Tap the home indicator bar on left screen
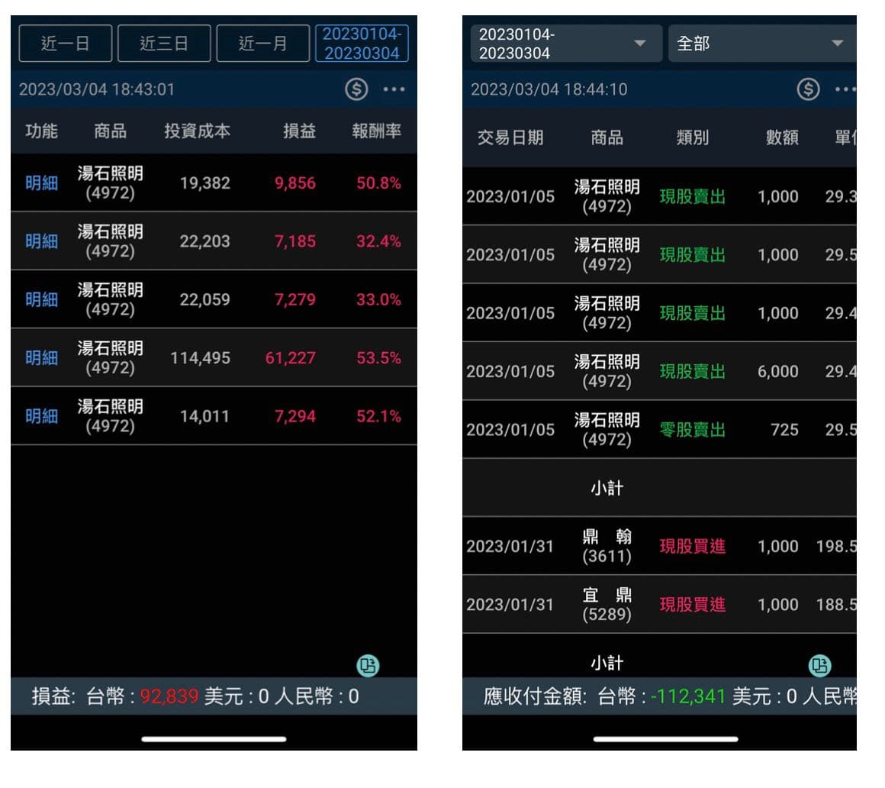The width and height of the screenshot is (885, 788). [214, 739]
